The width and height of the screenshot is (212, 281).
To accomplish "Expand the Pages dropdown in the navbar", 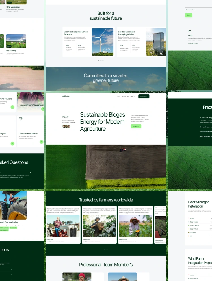I will pyautogui.click(x=133, y=96).
